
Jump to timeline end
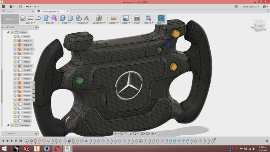pos(21,141)
